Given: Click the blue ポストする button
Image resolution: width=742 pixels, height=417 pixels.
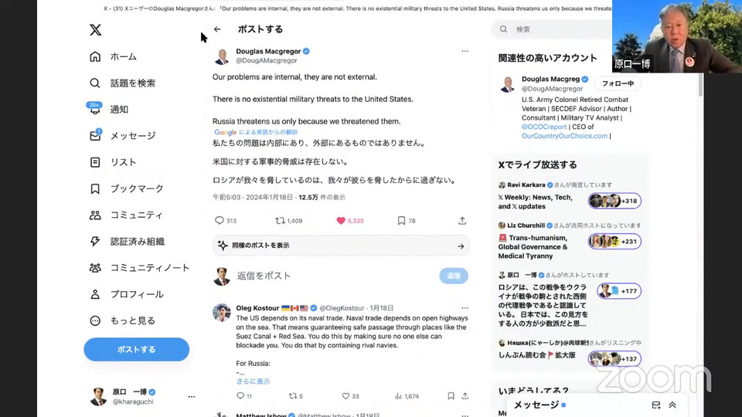Looking at the screenshot, I should [136, 349].
